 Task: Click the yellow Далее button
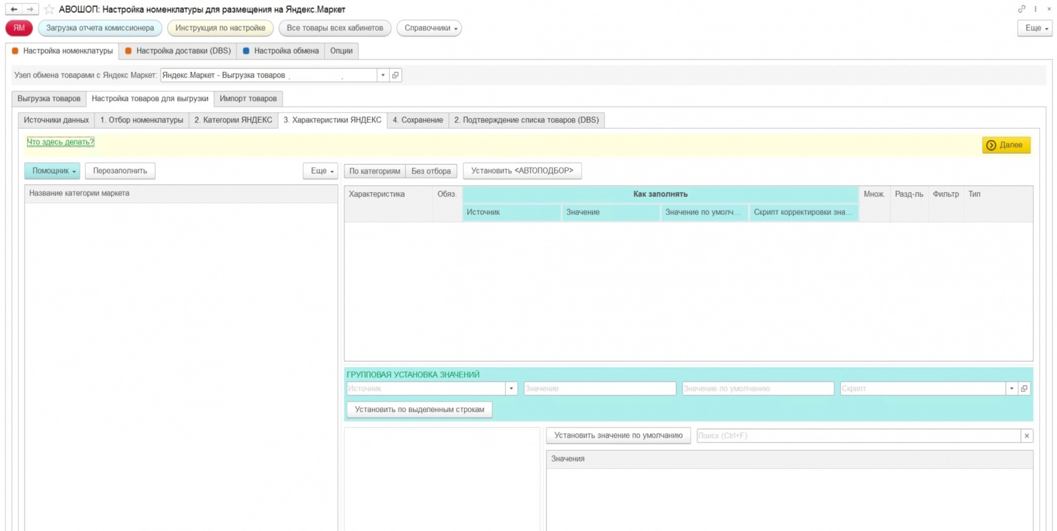coord(1006,145)
